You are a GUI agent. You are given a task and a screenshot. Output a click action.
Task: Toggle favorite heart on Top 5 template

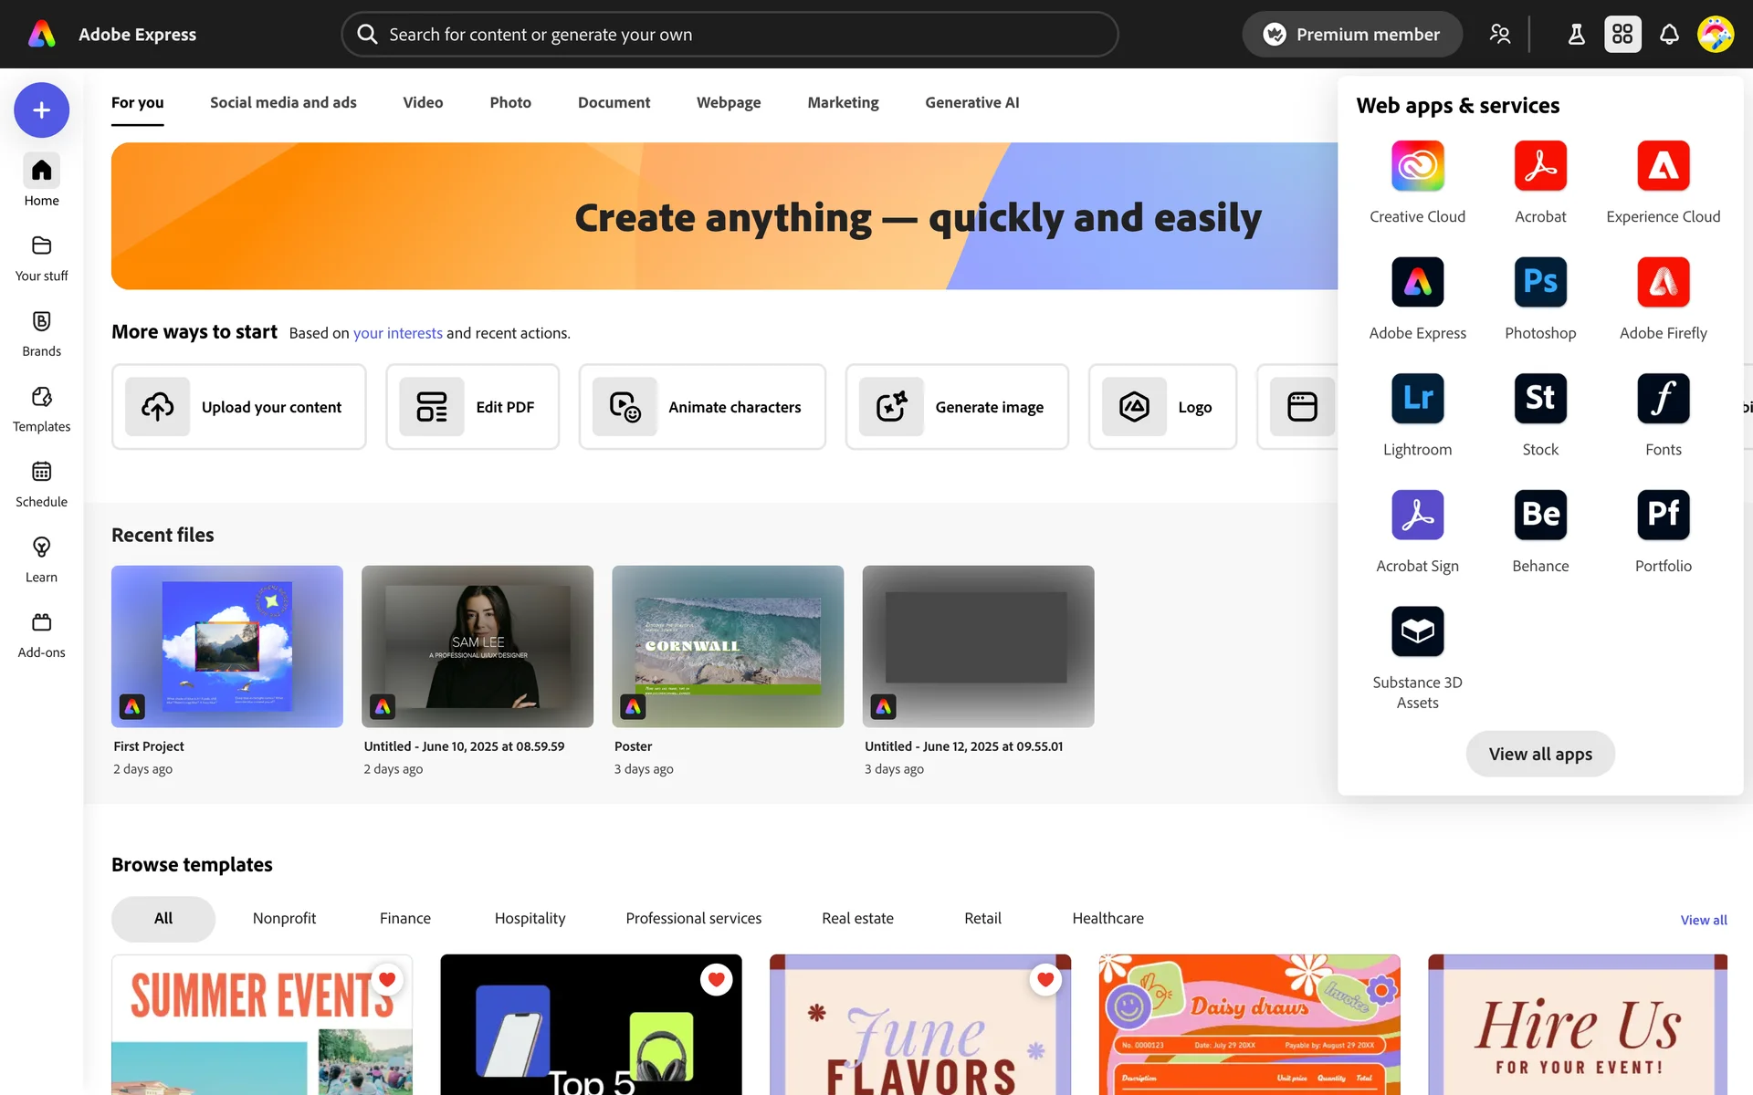(716, 979)
